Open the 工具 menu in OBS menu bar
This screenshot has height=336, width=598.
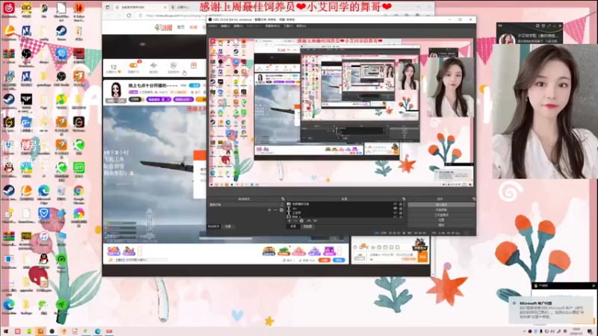pos(289,26)
